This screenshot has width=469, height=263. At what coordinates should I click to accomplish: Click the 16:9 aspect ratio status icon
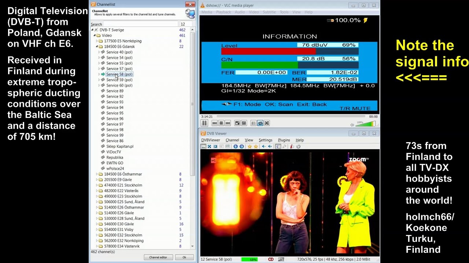281,259
